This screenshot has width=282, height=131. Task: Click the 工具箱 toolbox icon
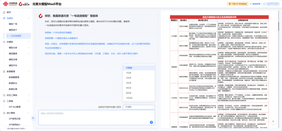(4, 101)
